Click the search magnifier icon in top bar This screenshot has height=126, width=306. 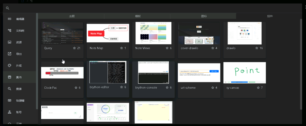click(7, 8)
